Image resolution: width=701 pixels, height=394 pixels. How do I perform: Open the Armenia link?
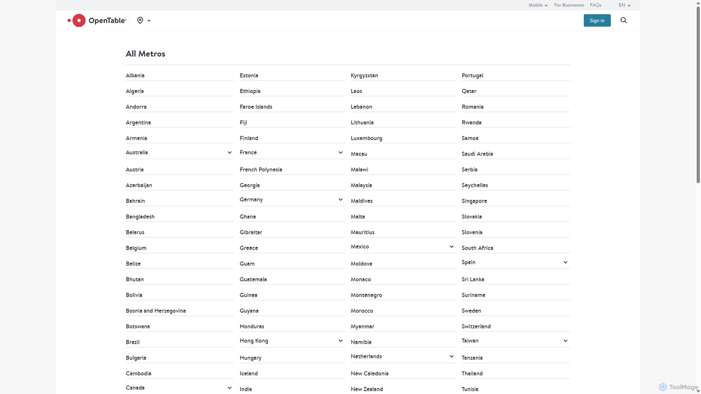(136, 138)
